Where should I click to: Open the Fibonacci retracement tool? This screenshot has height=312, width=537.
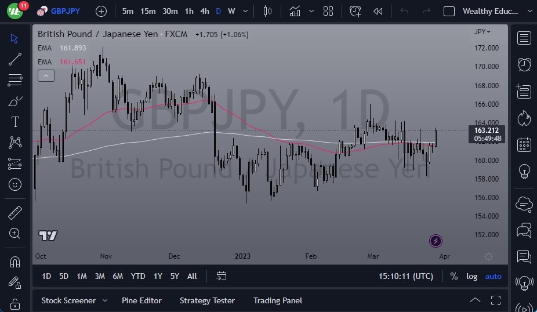[x=15, y=79]
